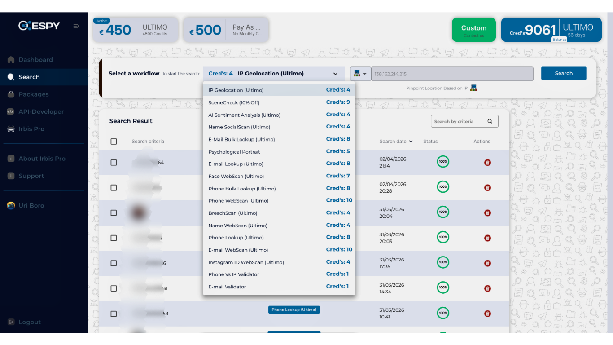Delete the result dated 31/03/2026 20:03
Screen dimensions: 613x345
coord(487,238)
